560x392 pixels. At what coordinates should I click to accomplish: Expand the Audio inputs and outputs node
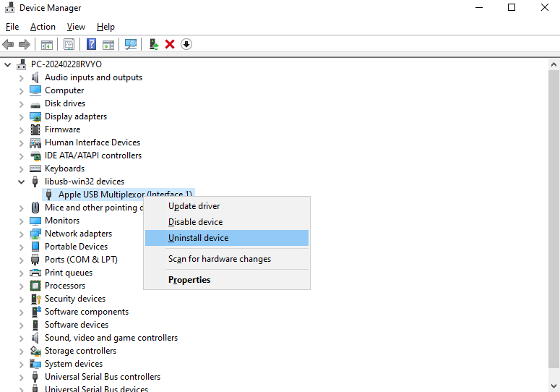click(x=22, y=78)
